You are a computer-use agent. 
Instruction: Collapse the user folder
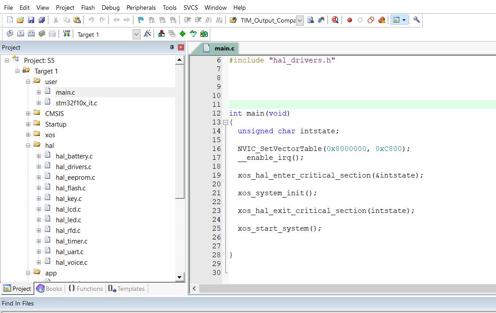[28, 81]
